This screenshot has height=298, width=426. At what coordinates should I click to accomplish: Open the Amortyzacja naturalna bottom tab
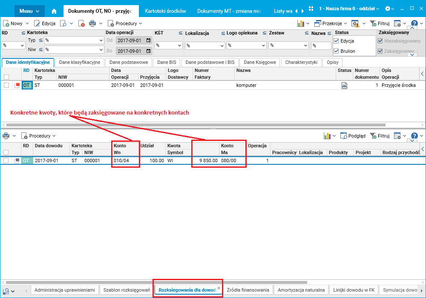[x=301, y=290]
